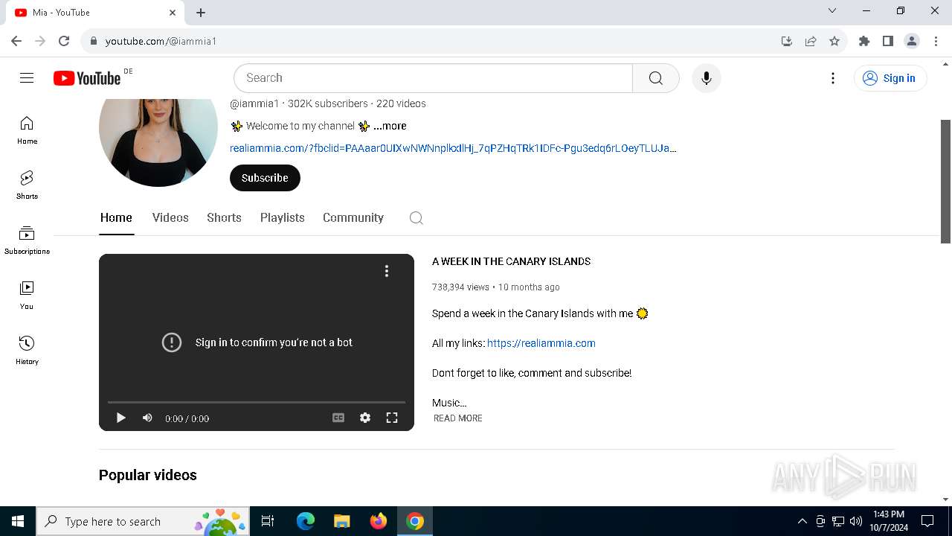The width and height of the screenshot is (952, 536).
Task: Toggle subtitles closed captions on player
Action: click(338, 418)
